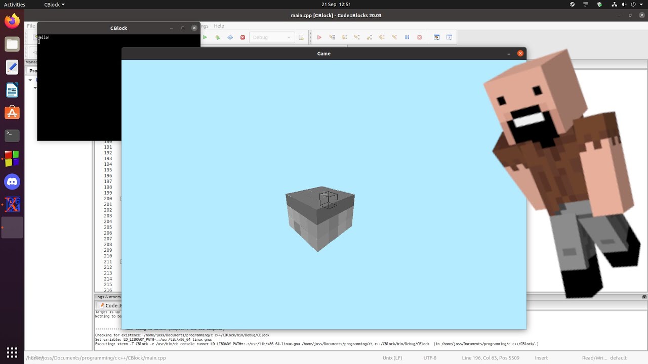This screenshot has width=648, height=364.
Task: Pause the debugger with the break icon
Action: pyautogui.click(x=407, y=37)
